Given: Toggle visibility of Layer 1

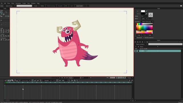Looking at the screenshot, I should click(136, 51).
